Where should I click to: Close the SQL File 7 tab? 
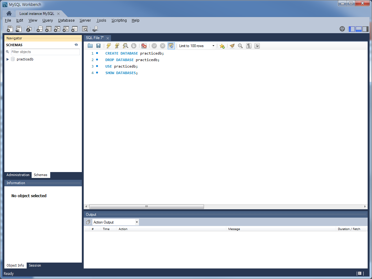point(108,38)
